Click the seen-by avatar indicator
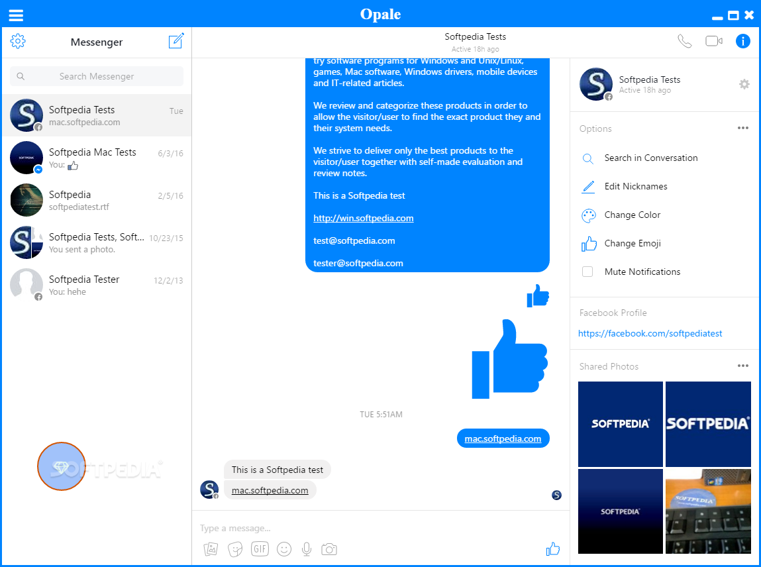Screen dimensions: 761x567 [556, 495]
